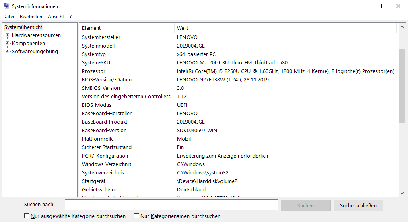
Task: Expand the Hardwareressourcen tree node
Action: click(7, 35)
